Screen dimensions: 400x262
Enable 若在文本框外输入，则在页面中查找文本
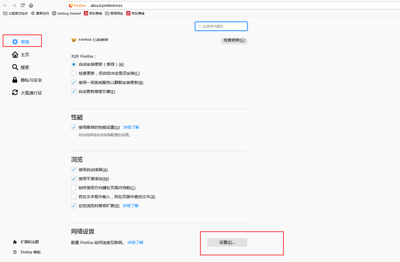tap(74, 197)
